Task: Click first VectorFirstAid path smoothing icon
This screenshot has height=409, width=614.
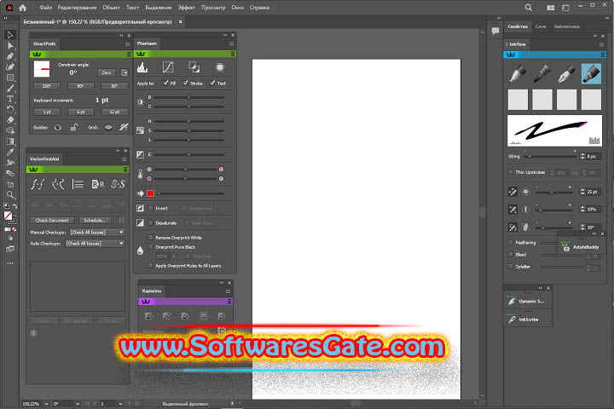Action: 38,184
